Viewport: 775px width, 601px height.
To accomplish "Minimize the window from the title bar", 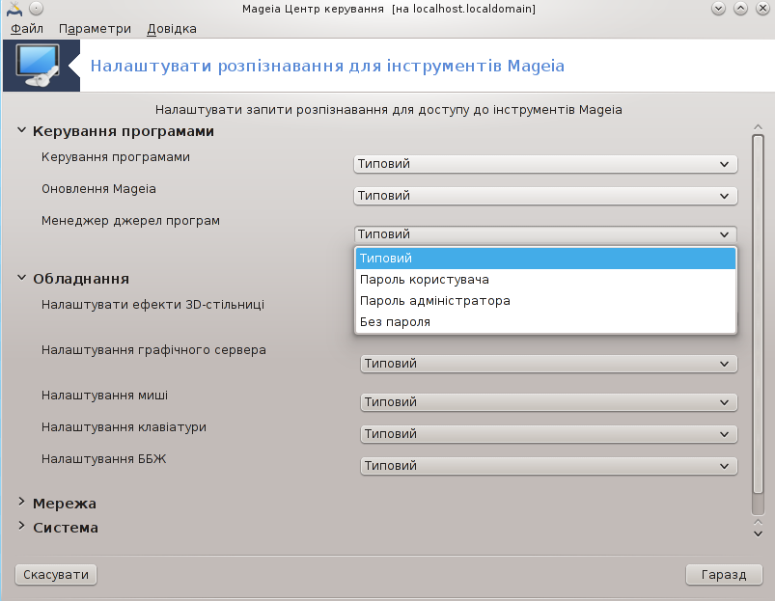I will [718, 9].
